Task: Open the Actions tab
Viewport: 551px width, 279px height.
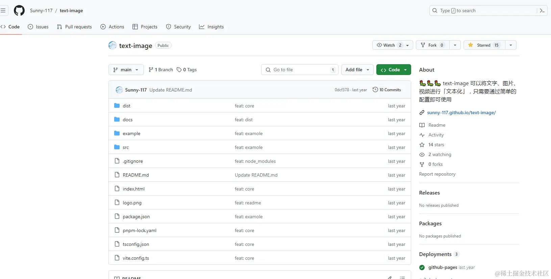Action: [112, 27]
